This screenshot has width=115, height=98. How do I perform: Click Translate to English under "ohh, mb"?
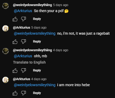29,62
